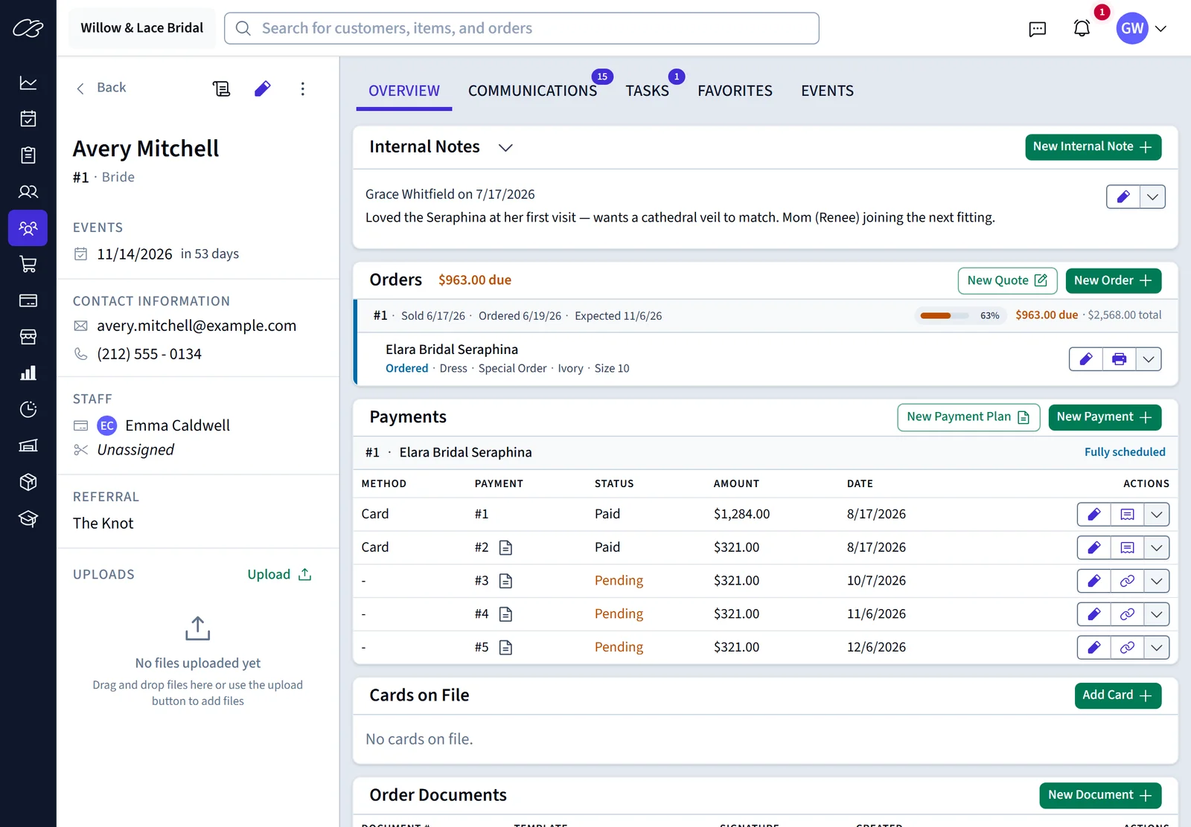Expand actions dropdown for 11/6/2026 payment

pyautogui.click(x=1156, y=614)
